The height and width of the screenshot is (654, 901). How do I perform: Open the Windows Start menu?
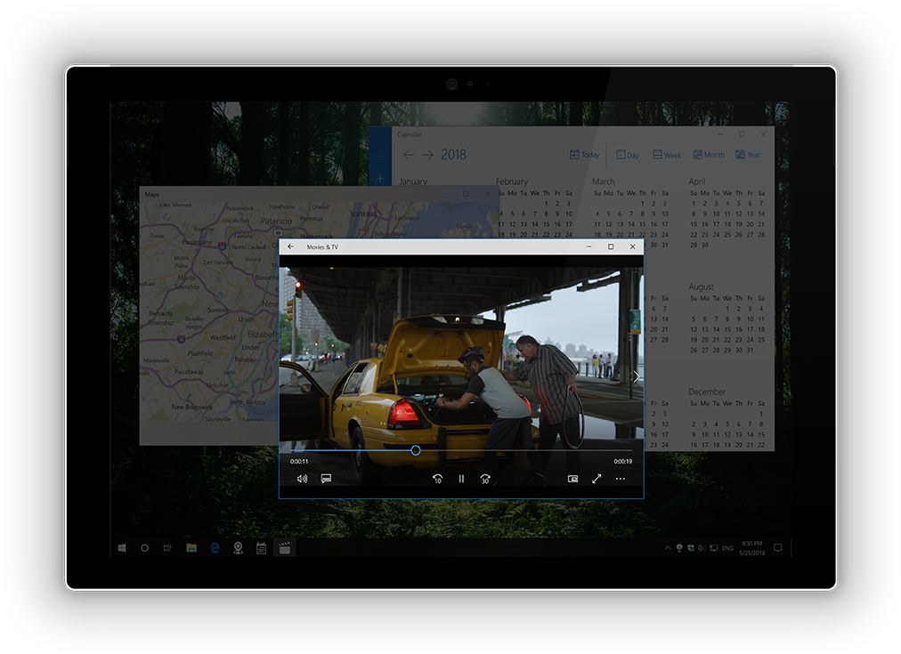point(122,548)
